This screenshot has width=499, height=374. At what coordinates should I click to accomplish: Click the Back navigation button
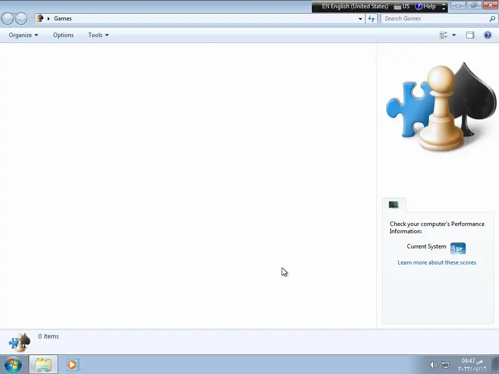7,19
